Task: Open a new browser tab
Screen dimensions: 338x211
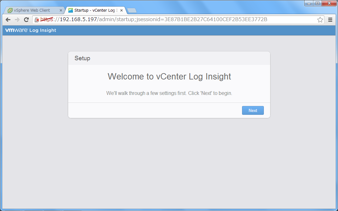Action: pyautogui.click(x=132, y=10)
